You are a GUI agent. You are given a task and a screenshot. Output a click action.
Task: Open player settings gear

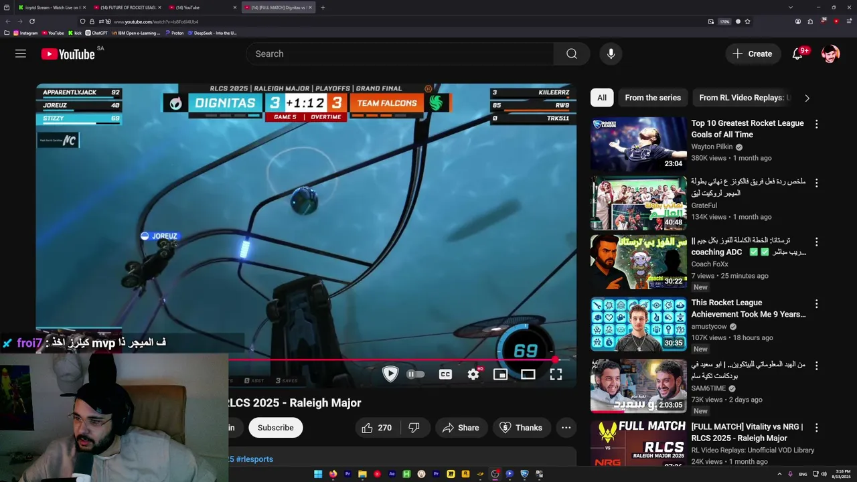coord(473,374)
